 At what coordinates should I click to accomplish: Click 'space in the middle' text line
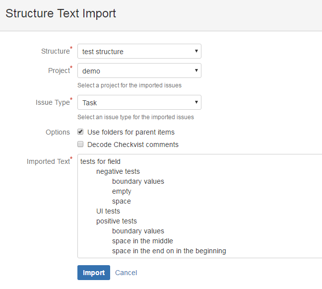pyautogui.click(x=142, y=241)
